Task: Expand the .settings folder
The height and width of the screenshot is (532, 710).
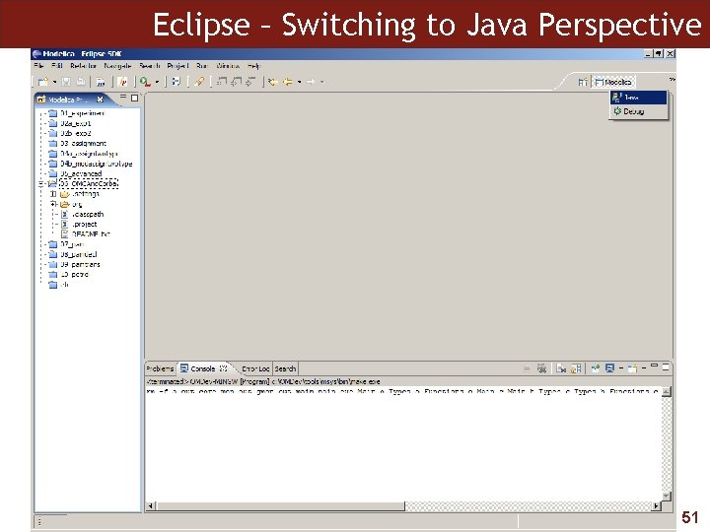Action: click(53, 194)
